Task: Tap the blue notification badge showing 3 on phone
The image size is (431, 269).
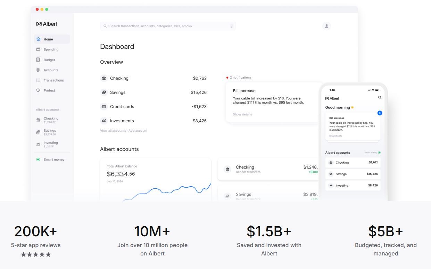Action: pyautogui.click(x=380, y=113)
